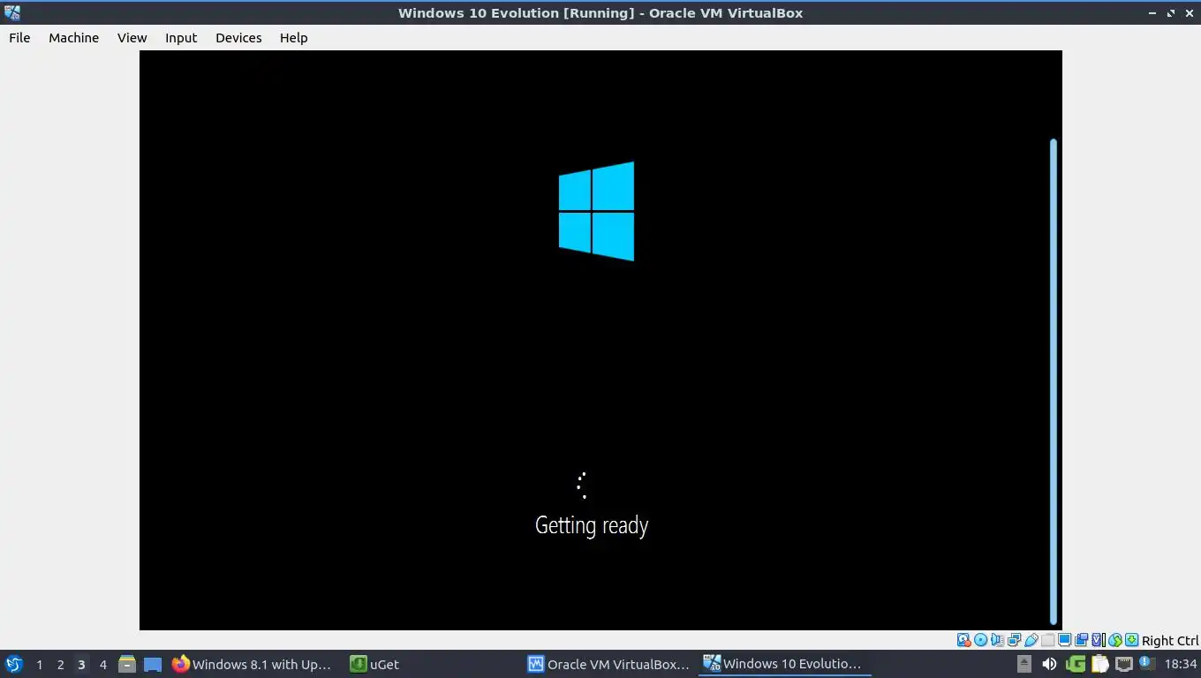Screen dimensions: 1201x678
Task: Click the VirtualBox title bar window icon
Action: (x=12, y=12)
